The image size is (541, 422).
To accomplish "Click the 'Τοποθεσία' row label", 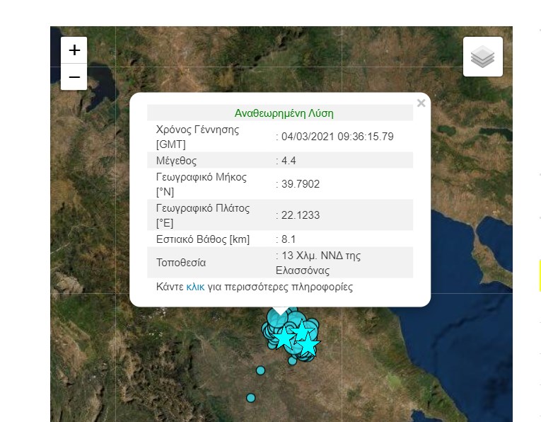I will coord(181,263).
